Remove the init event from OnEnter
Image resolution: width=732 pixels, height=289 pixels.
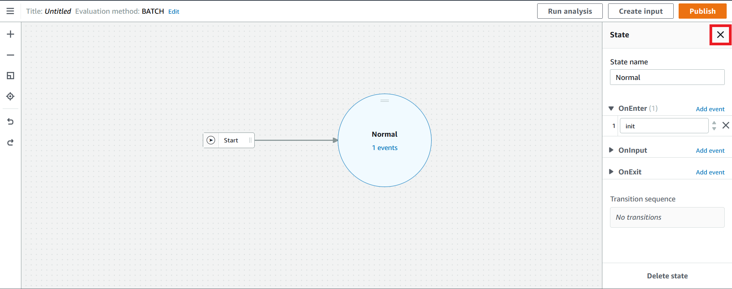click(726, 125)
